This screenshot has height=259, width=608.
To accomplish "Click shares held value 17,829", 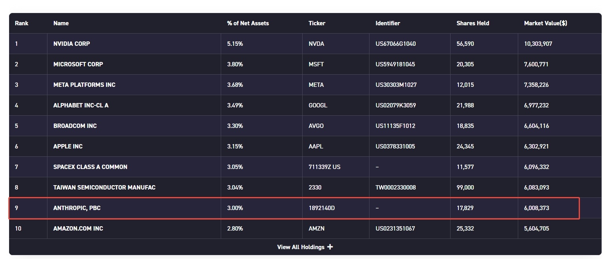I will coord(465,208).
